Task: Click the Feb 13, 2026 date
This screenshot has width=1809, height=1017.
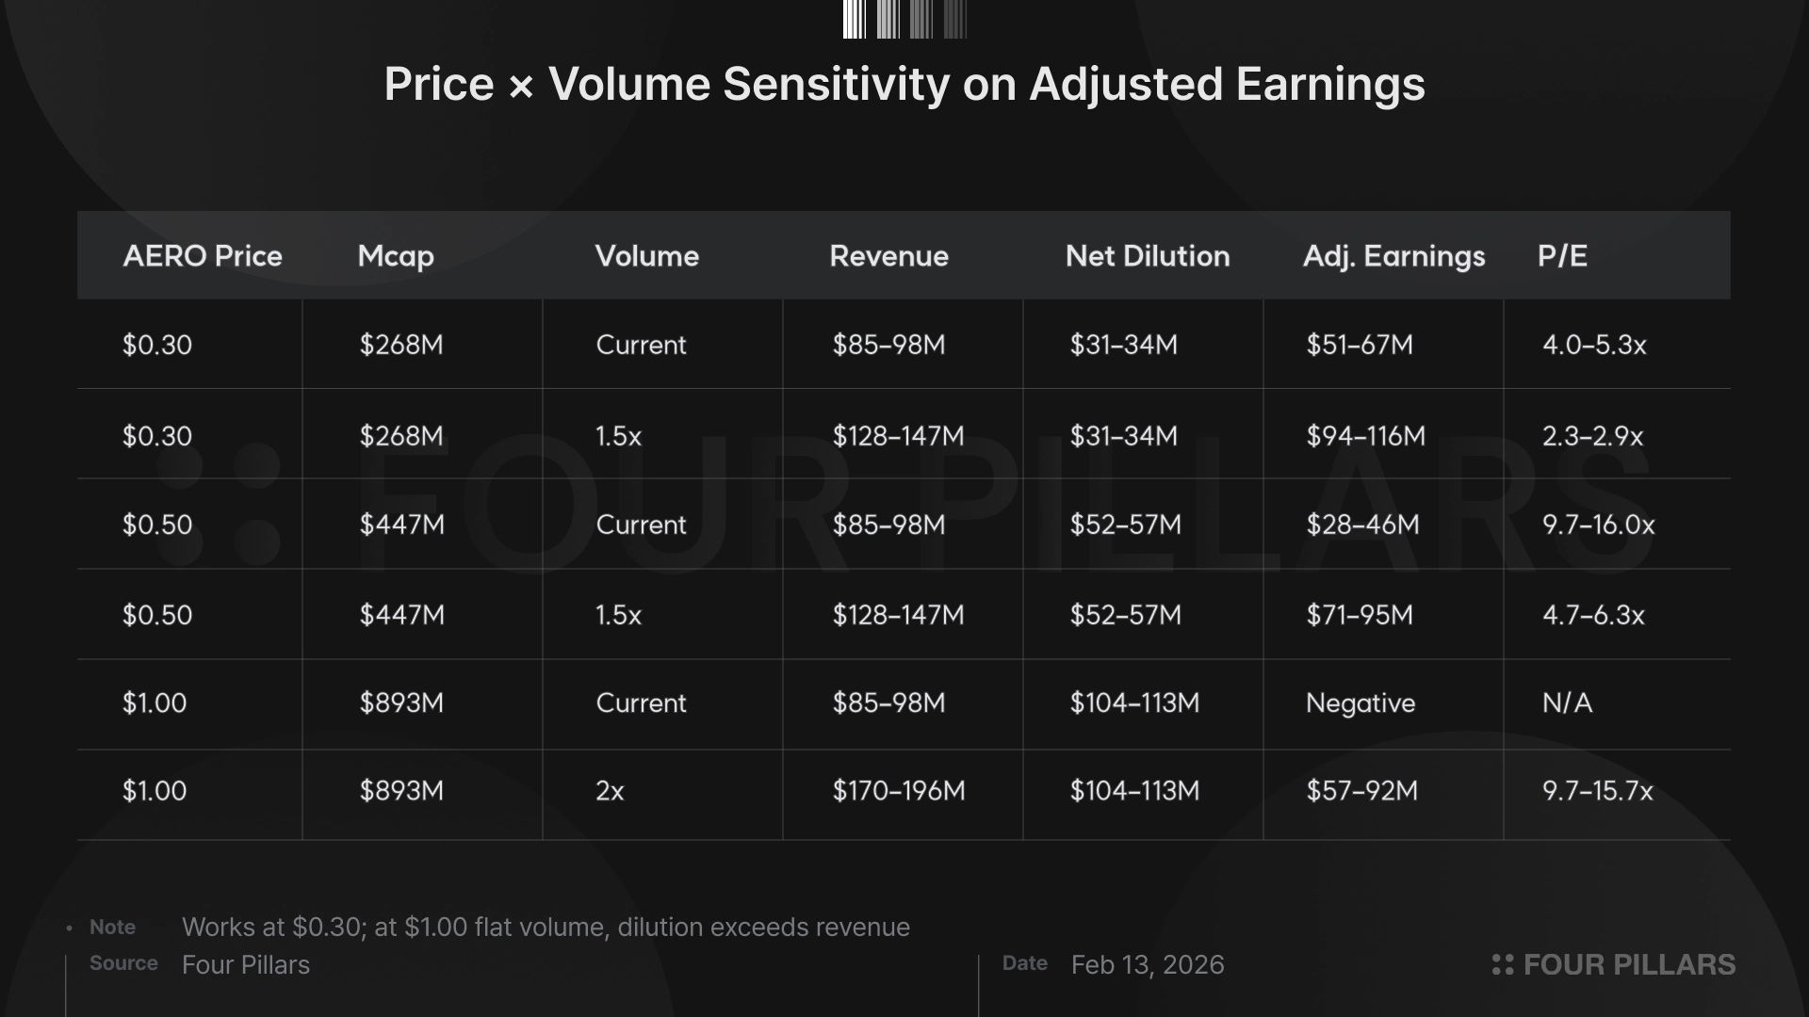Action: [1148, 965]
